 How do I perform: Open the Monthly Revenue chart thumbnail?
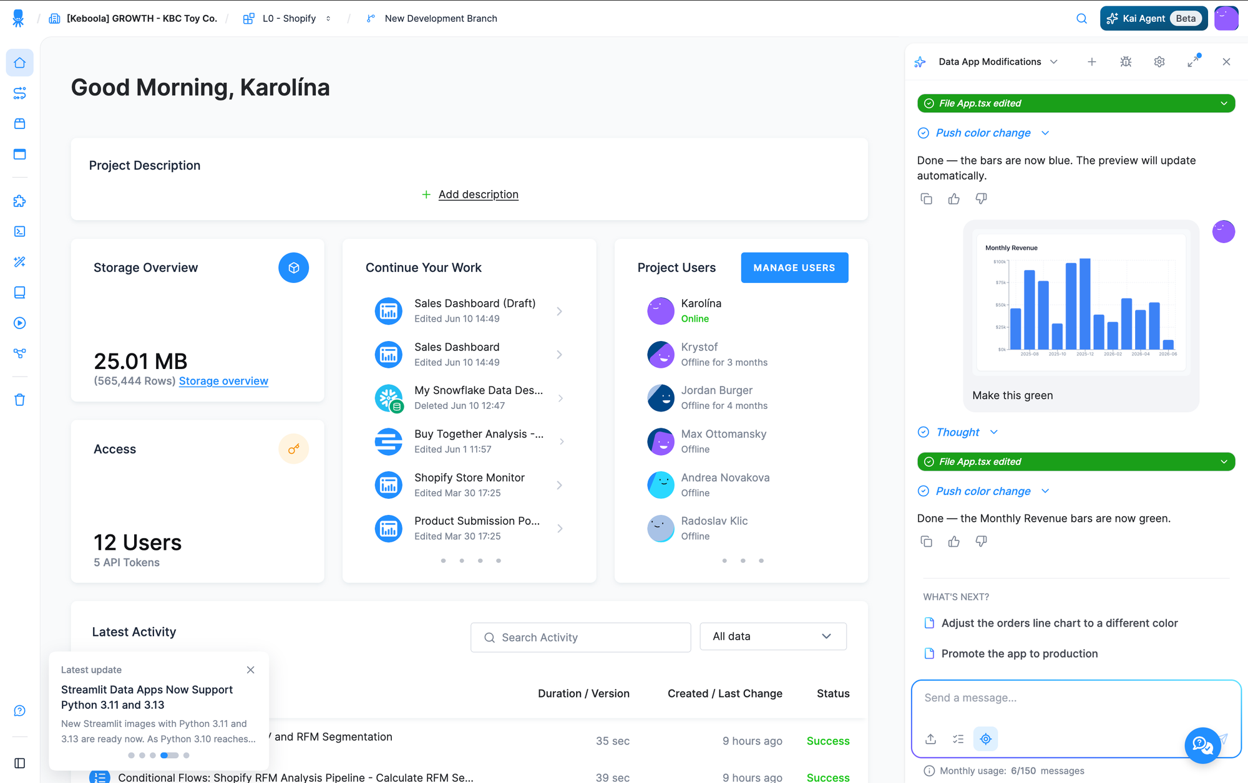(1080, 303)
